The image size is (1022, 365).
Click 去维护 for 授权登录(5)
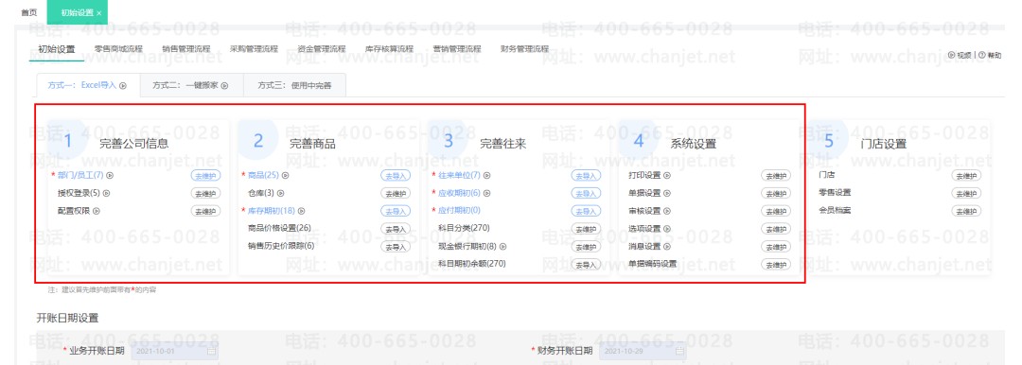click(206, 194)
